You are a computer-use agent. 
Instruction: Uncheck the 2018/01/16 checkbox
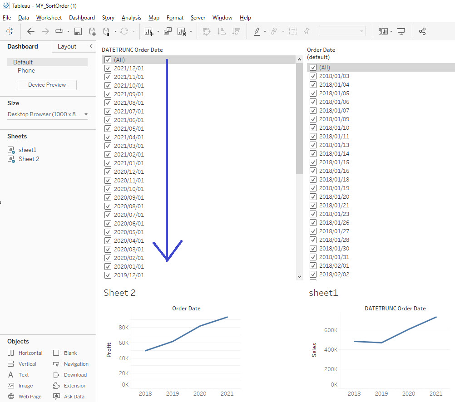point(313,171)
